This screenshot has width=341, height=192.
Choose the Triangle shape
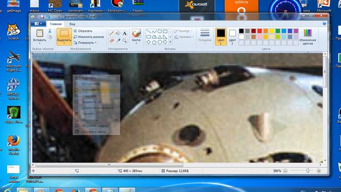[x=160, y=37]
